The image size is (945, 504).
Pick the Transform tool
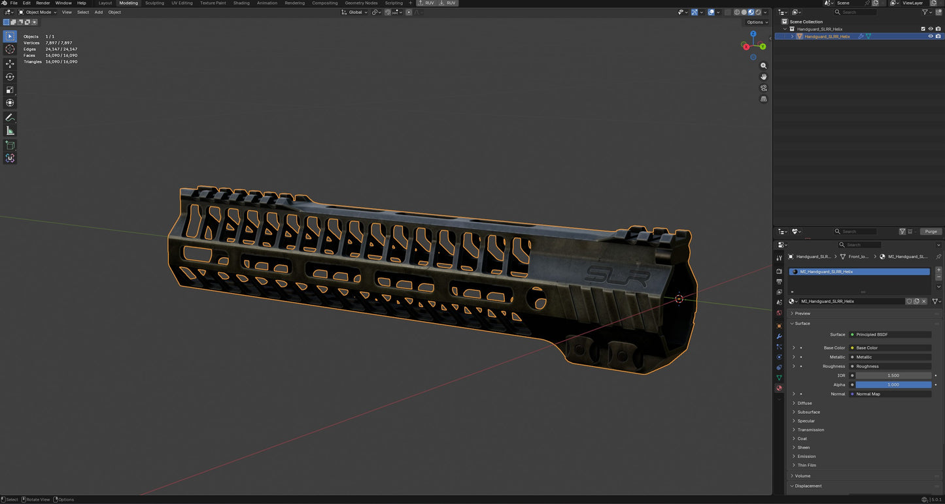pos(10,102)
